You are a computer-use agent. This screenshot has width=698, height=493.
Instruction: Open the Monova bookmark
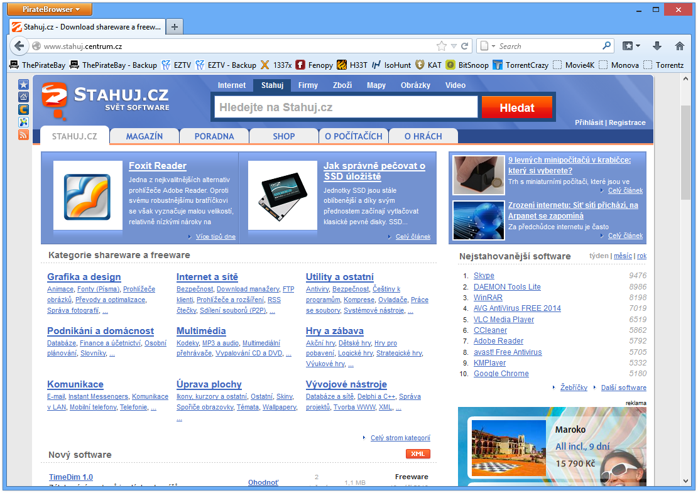click(x=619, y=65)
